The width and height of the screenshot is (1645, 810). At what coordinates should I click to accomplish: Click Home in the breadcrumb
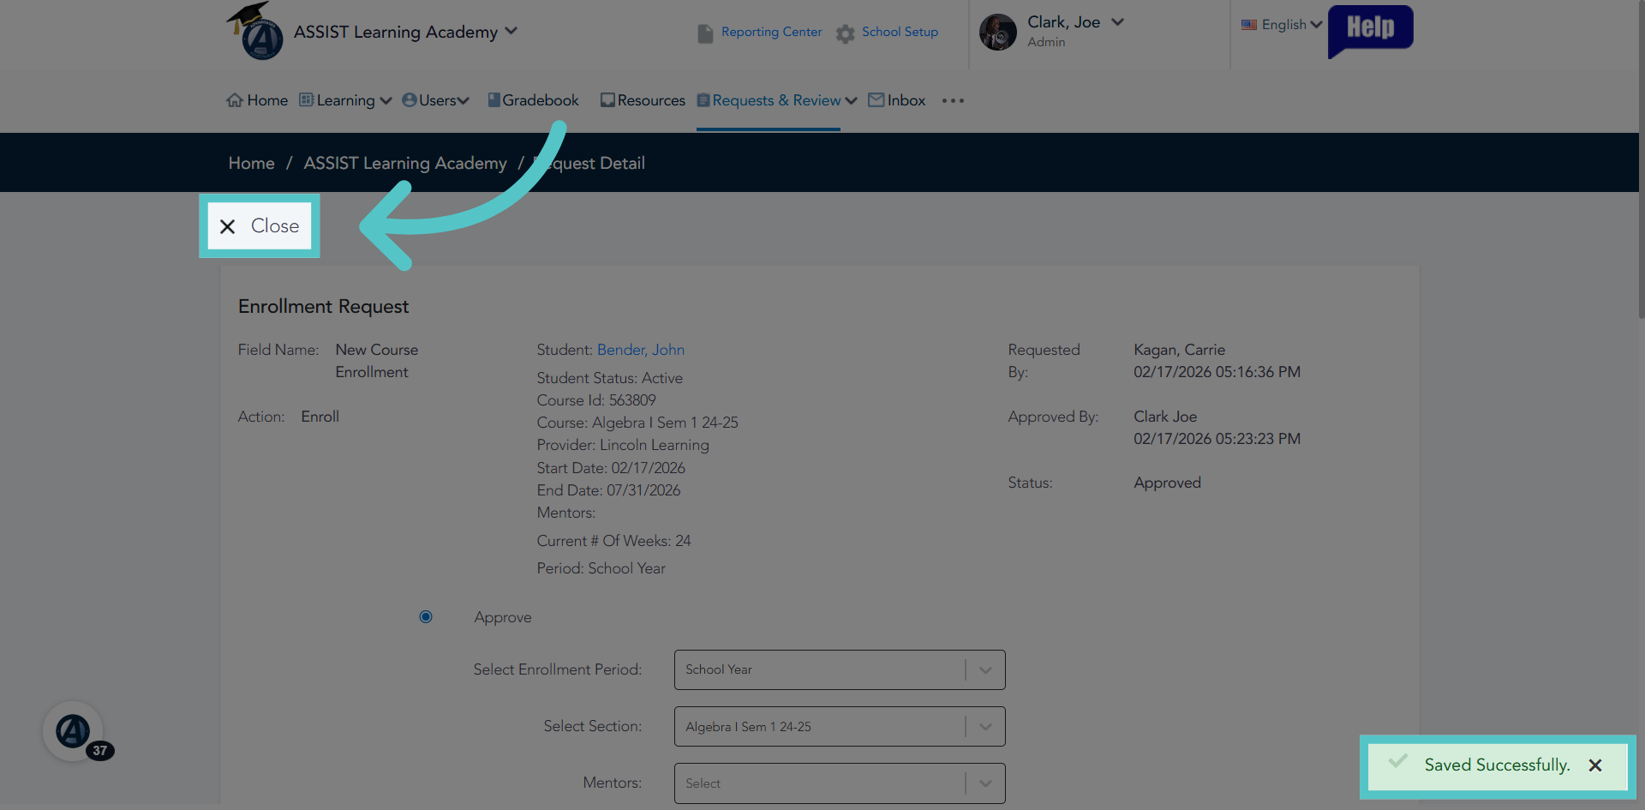(x=251, y=163)
